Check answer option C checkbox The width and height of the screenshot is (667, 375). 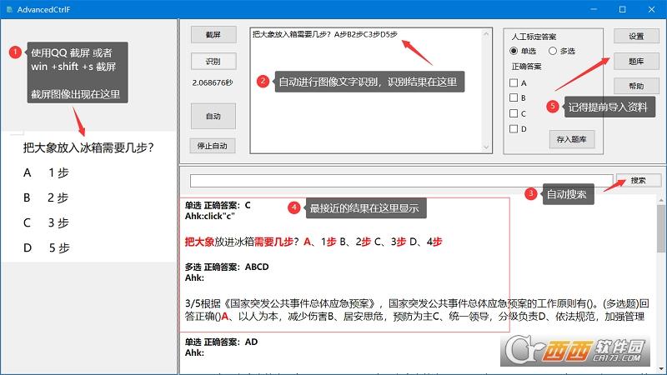[514, 113]
